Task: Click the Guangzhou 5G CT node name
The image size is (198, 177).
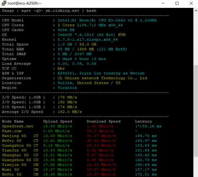Action: point(20,145)
